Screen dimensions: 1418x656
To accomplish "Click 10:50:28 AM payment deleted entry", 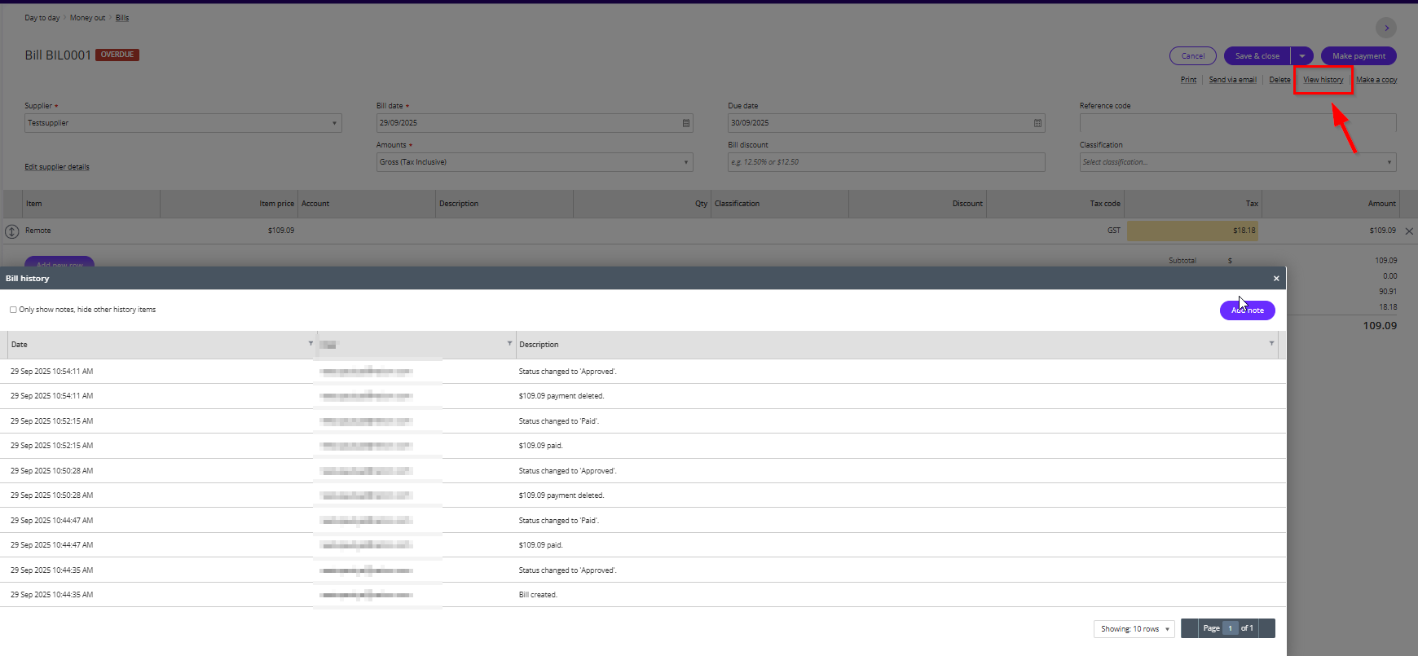I will point(643,495).
